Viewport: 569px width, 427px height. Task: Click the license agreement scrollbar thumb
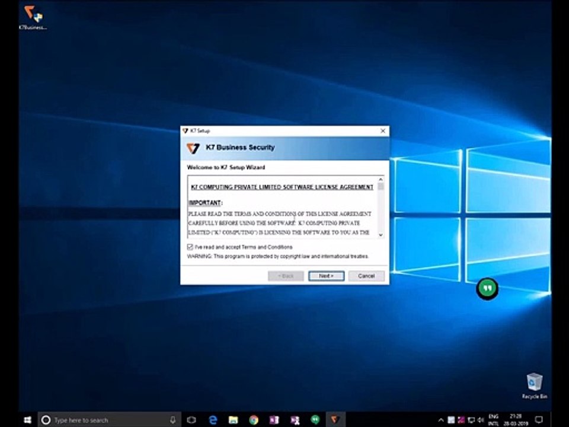pos(381,186)
